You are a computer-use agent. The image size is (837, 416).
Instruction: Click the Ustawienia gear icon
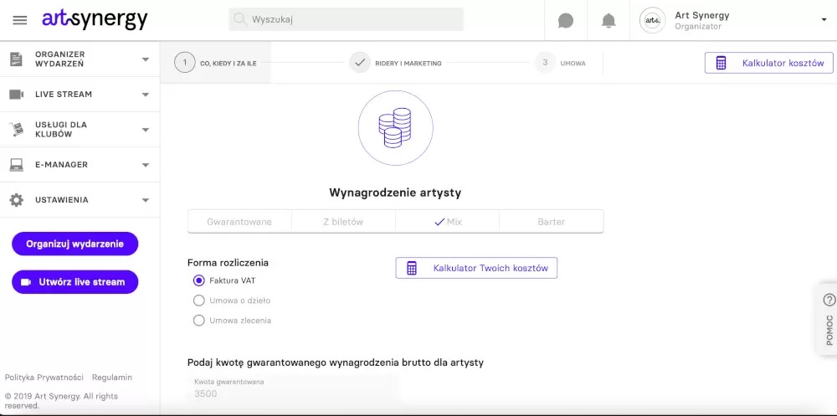[x=16, y=200]
